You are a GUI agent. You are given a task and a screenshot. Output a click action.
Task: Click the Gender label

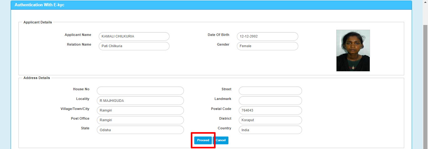[223, 44]
